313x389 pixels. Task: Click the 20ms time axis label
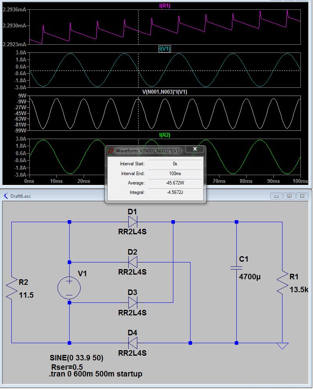pyautogui.click(x=83, y=181)
